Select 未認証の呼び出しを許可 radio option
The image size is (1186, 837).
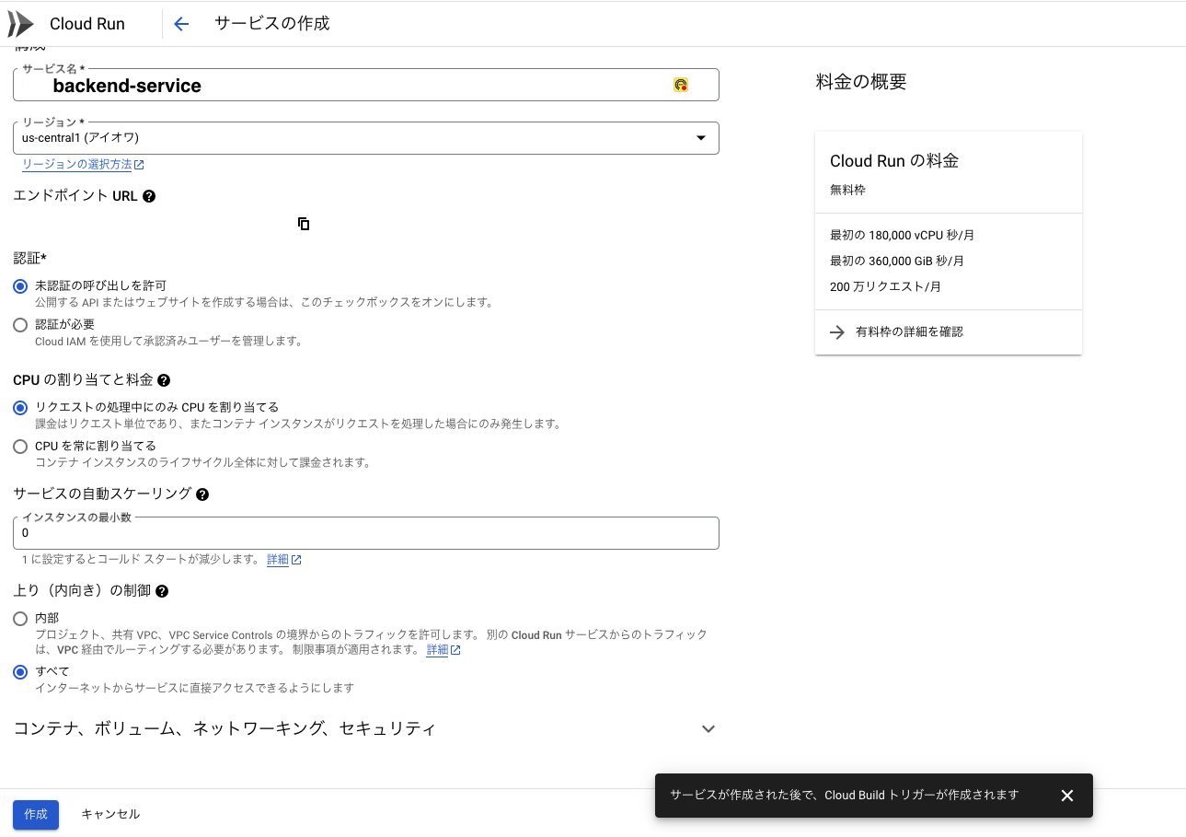click(19, 285)
